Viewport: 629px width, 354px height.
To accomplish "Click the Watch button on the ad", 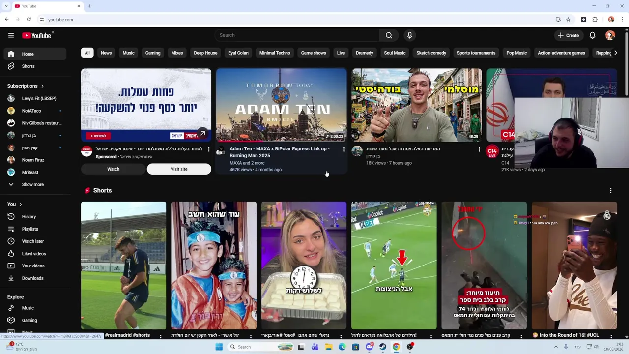I will pyautogui.click(x=113, y=169).
